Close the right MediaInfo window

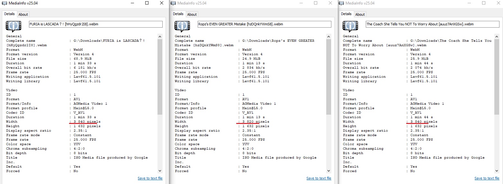click(499, 3)
